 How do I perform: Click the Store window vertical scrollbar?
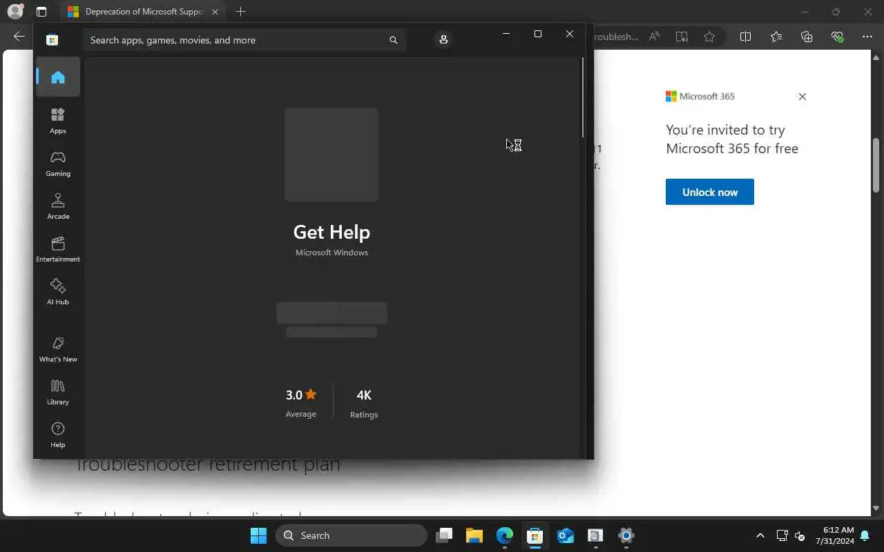point(583,97)
